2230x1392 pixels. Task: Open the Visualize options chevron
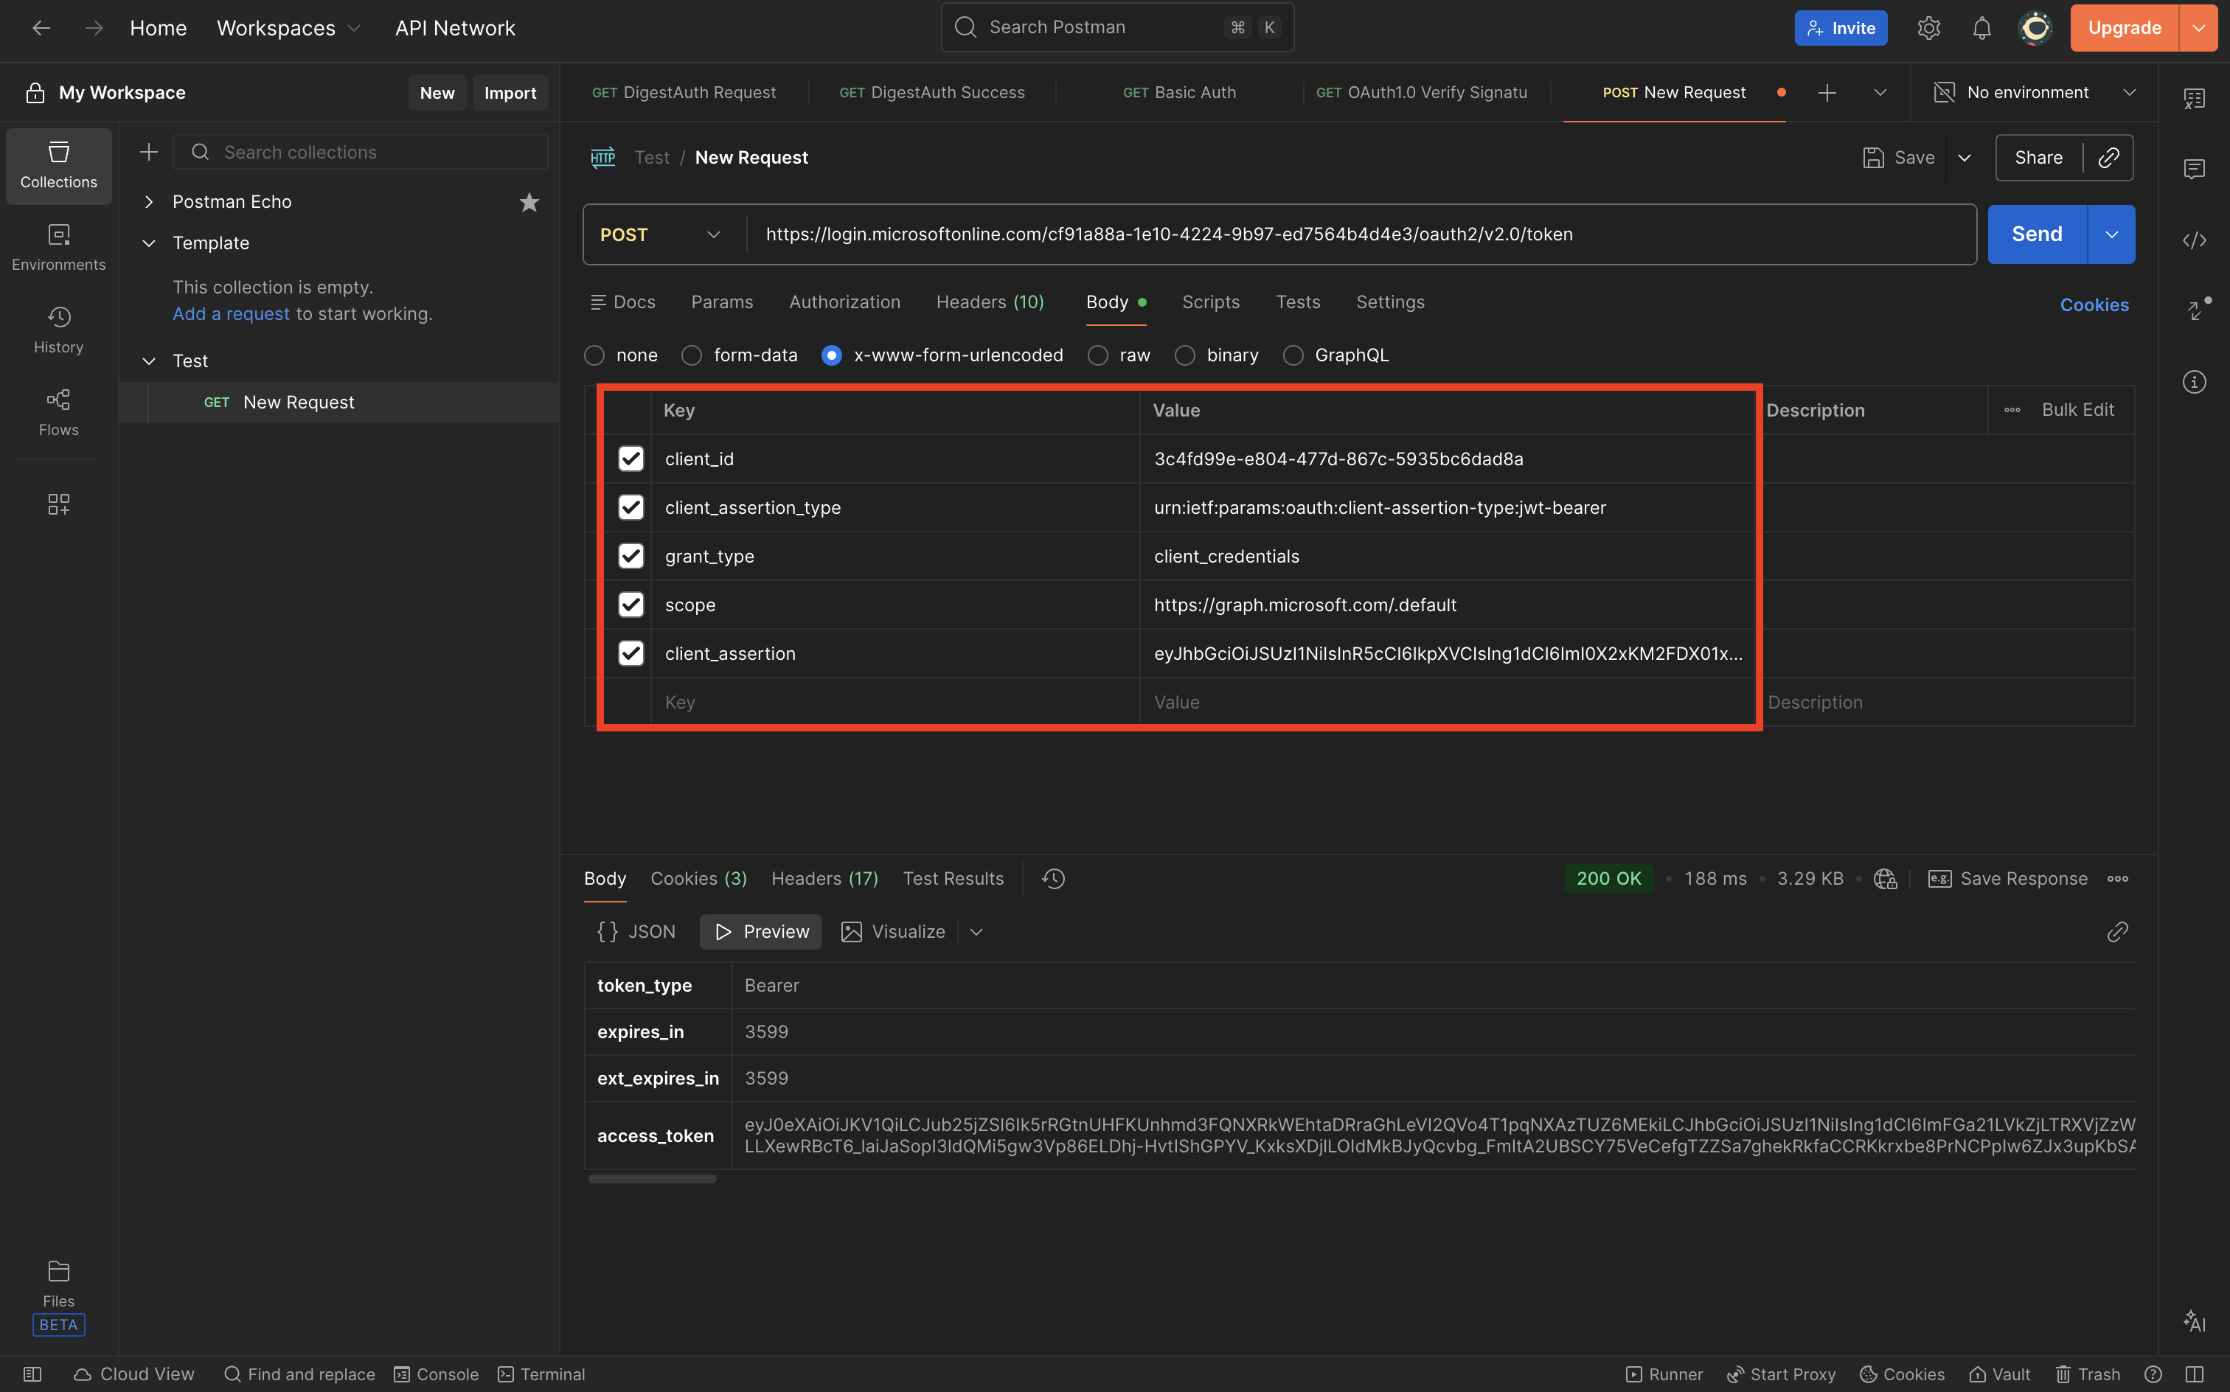point(976,932)
